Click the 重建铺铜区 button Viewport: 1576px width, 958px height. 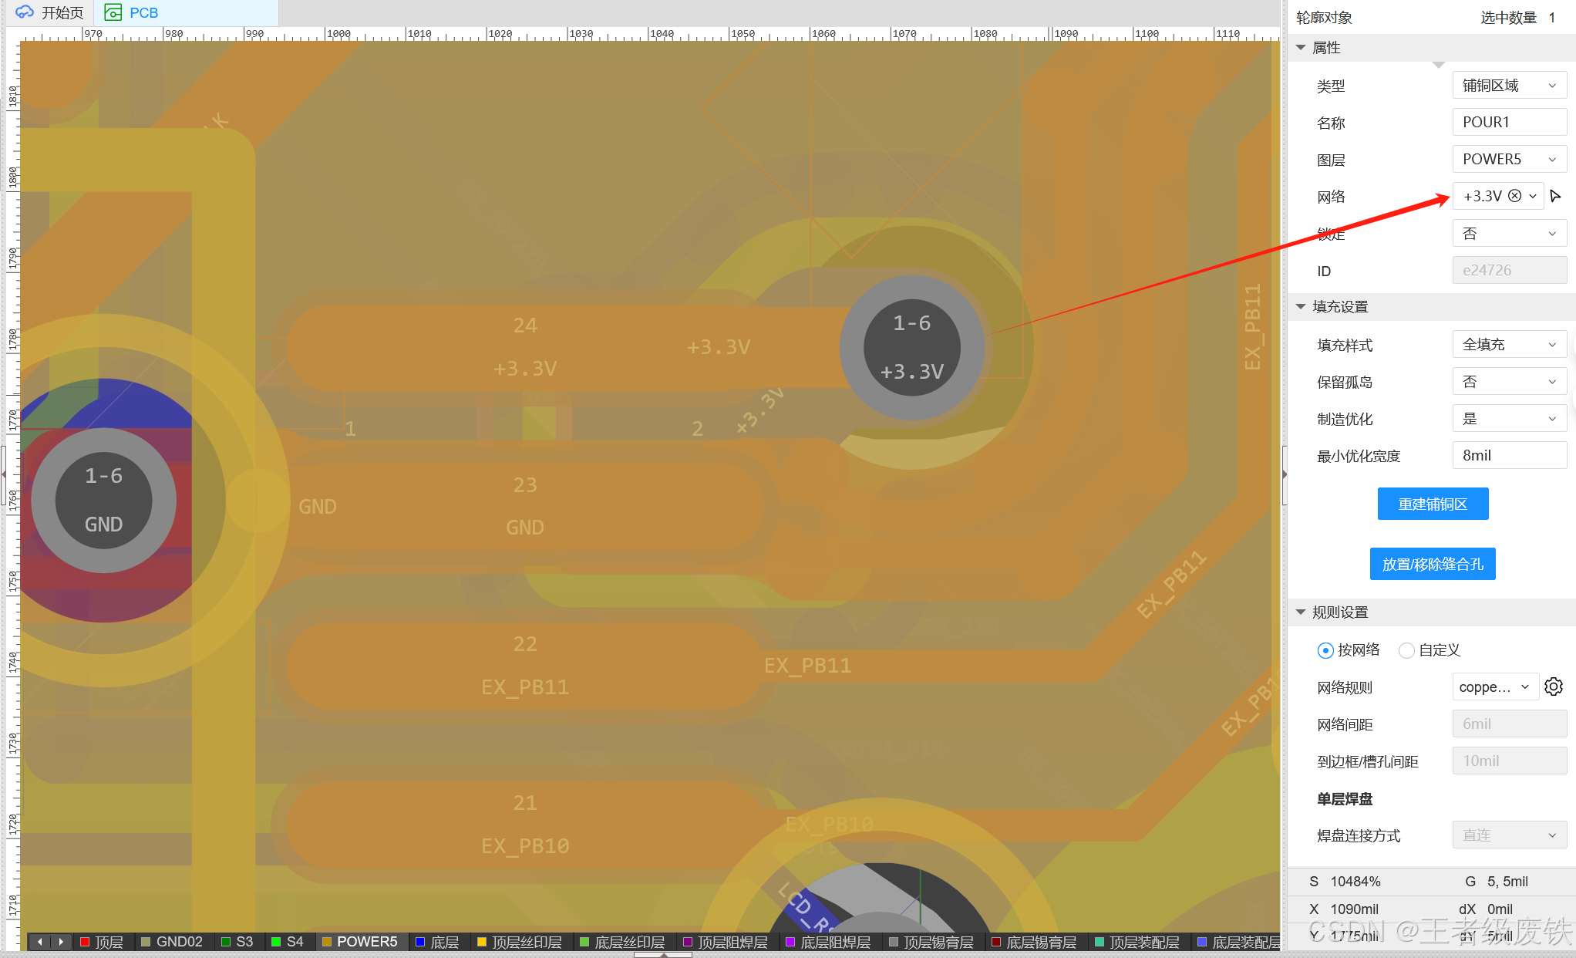tap(1433, 504)
